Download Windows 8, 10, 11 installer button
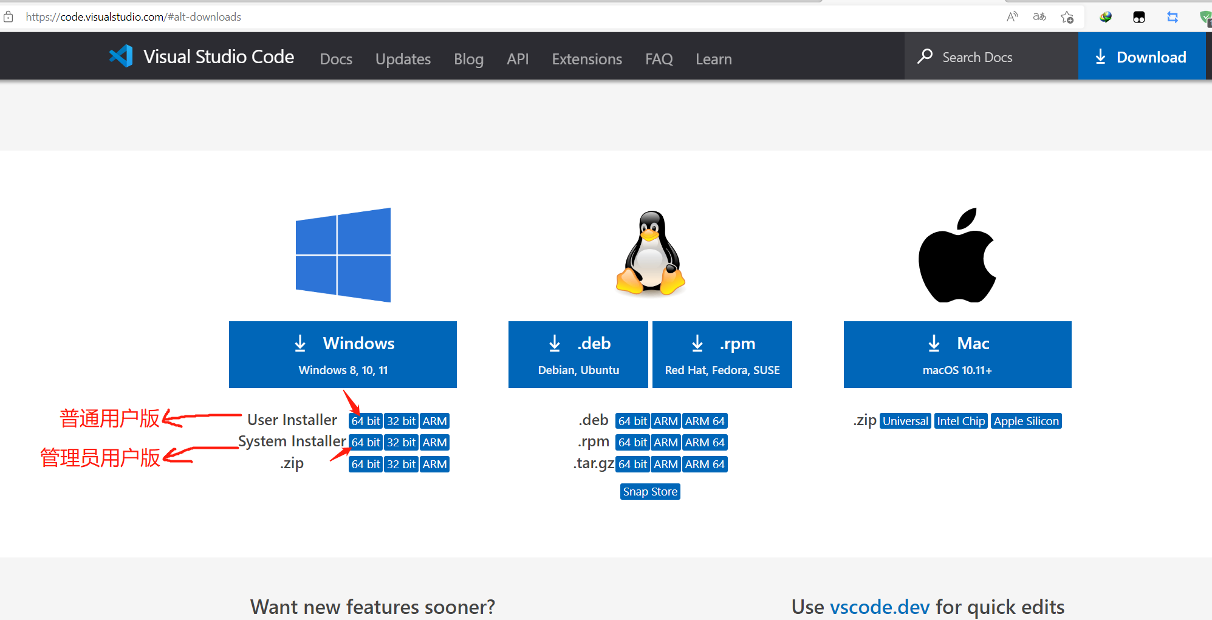The width and height of the screenshot is (1212, 620). coord(343,355)
